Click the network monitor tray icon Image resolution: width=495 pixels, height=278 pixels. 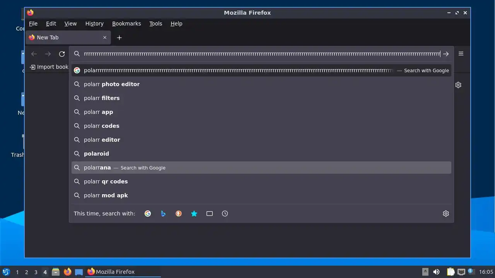[x=461, y=272]
